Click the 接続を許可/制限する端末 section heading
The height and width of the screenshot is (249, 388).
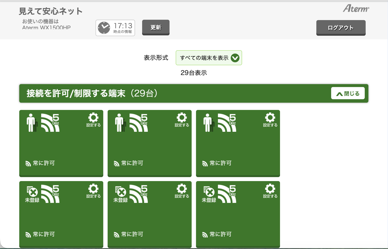tap(92, 93)
